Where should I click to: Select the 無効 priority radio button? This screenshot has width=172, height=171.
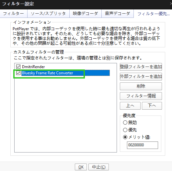125,123
